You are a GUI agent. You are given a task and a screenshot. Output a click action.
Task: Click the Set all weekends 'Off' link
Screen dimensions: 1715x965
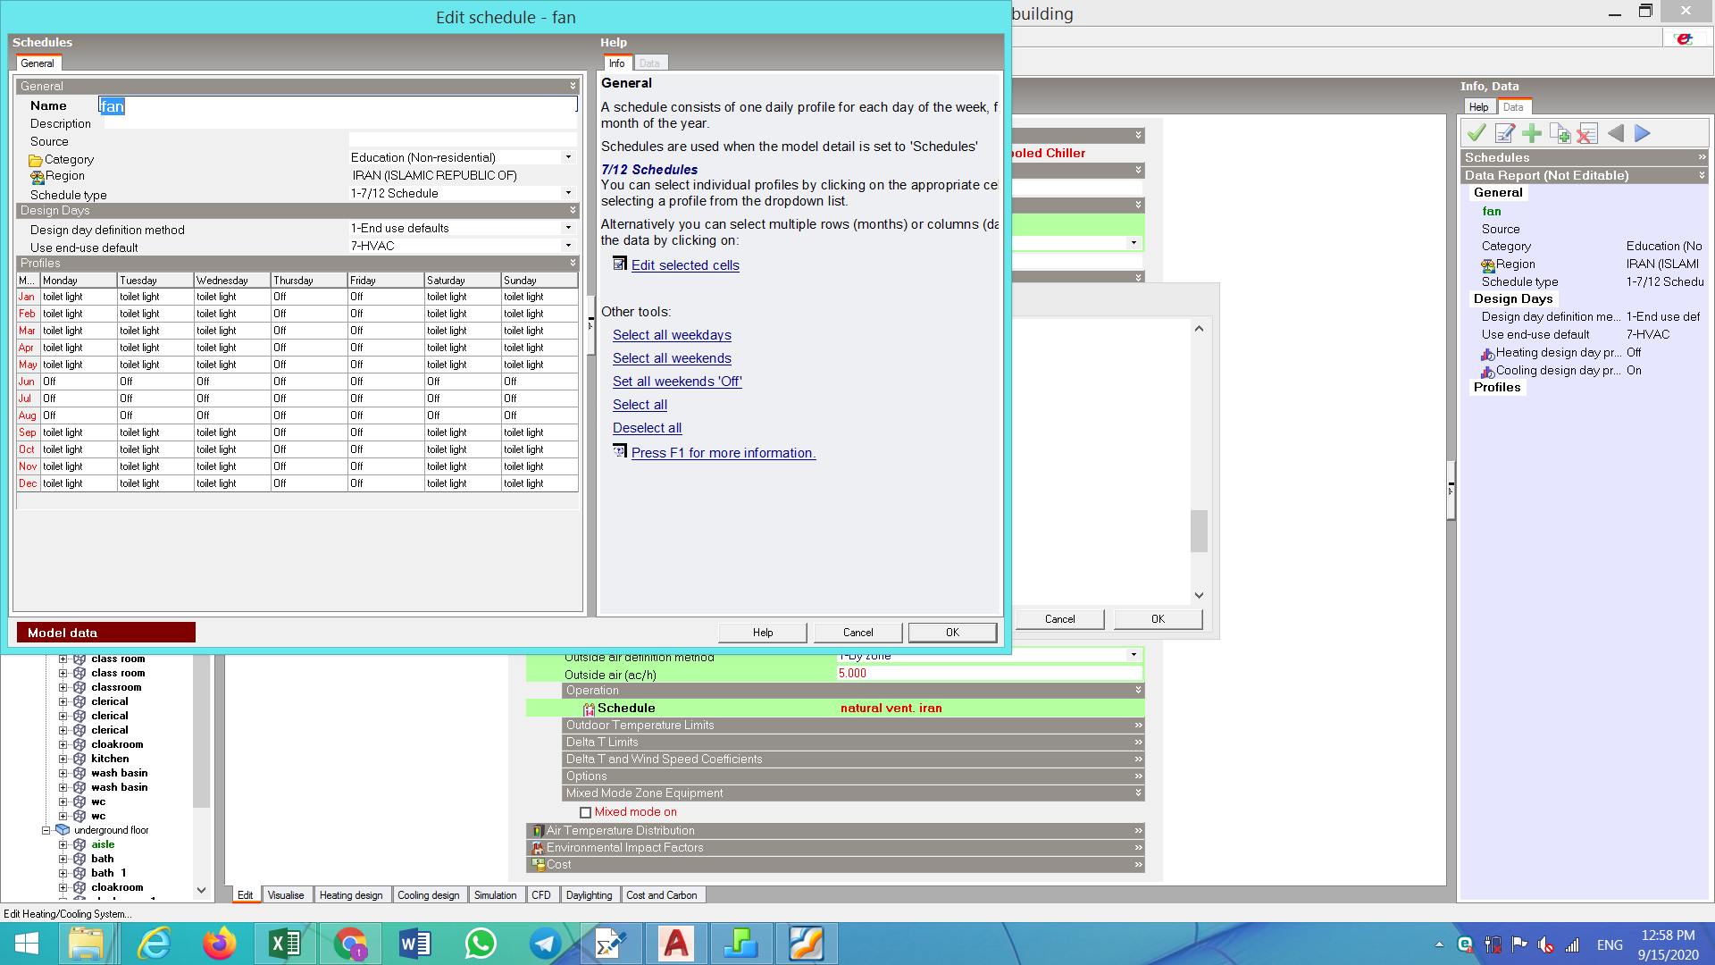pyautogui.click(x=677, y=382)
